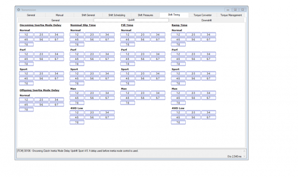Open the Torque Converter tab
Screen dimensions: 298x177
click(203, 15)
